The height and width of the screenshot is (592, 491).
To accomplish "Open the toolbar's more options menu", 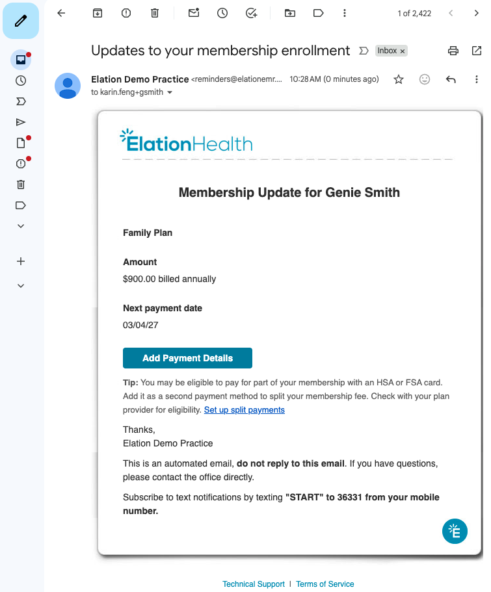I will [x=345, y=13].
